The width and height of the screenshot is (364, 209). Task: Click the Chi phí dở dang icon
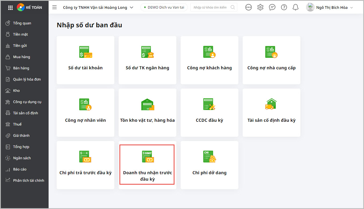tap(210, 157)
